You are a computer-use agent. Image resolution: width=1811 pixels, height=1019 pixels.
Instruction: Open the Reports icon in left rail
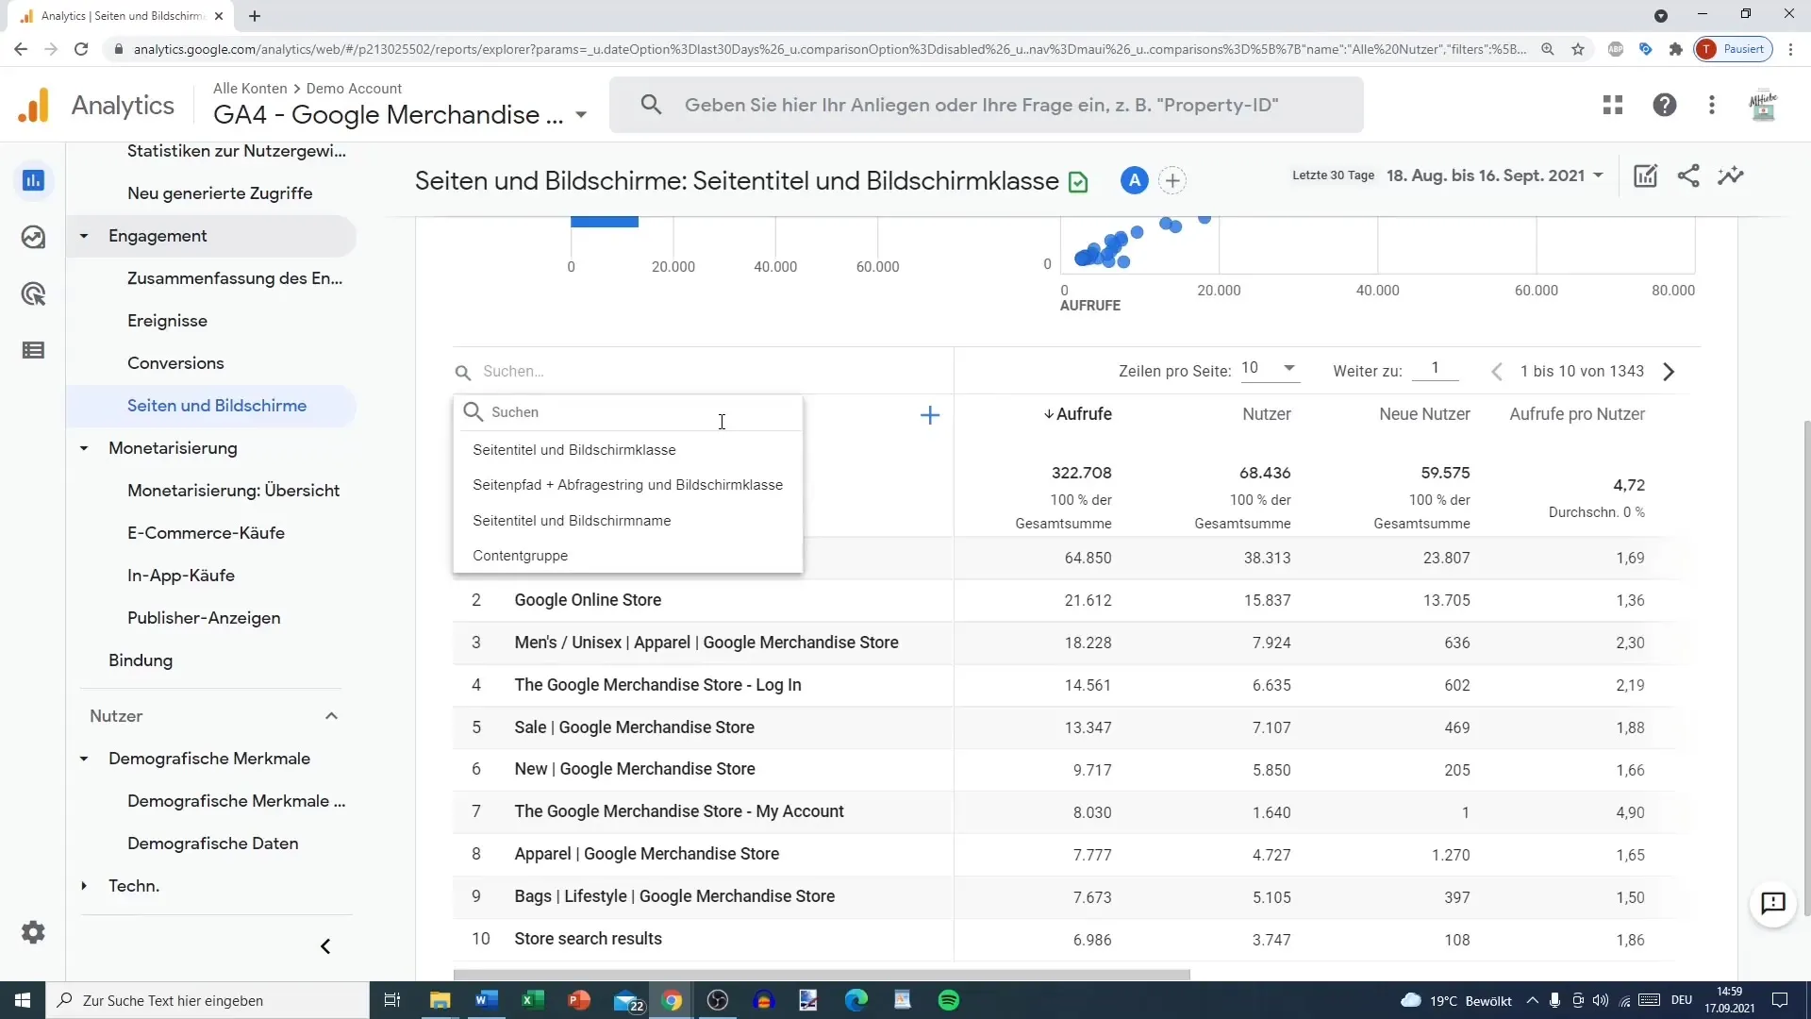click(33, 180)
